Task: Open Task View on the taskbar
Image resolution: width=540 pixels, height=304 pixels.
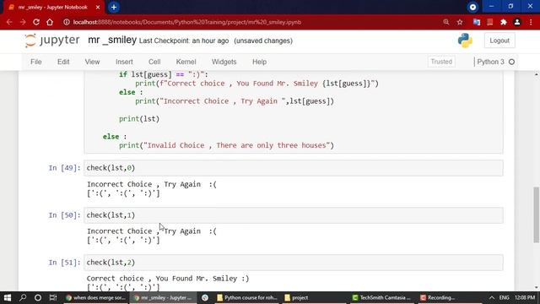Action: point(52,297)
